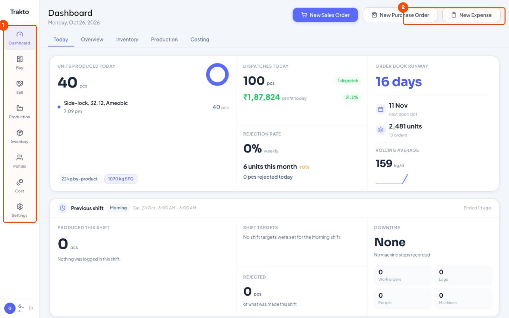
Task: Click the 16 days runway value
Action: point(399,82)
